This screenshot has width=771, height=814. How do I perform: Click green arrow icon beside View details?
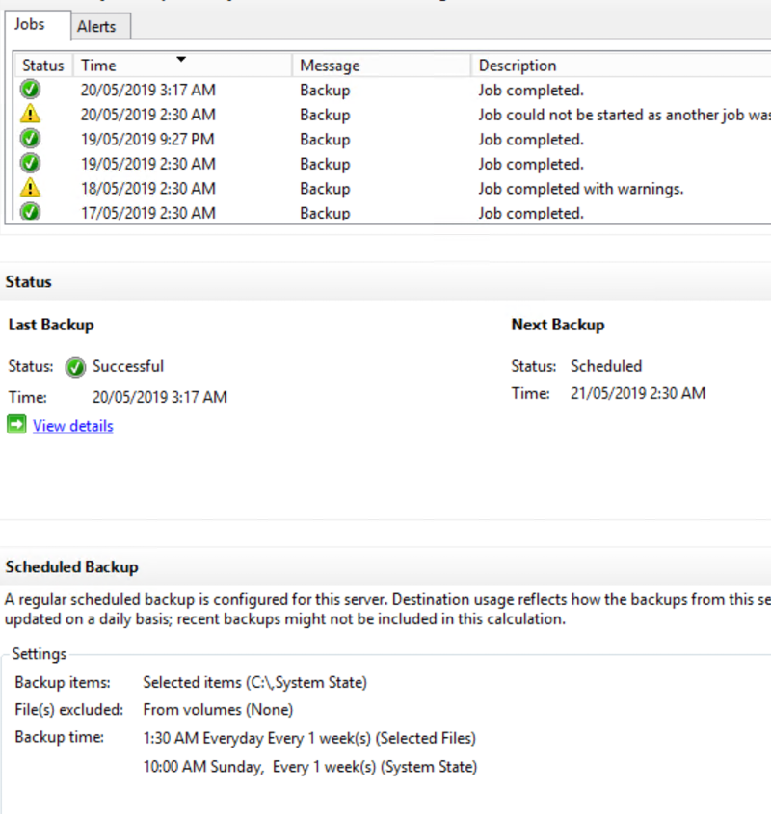coord(16,425)
